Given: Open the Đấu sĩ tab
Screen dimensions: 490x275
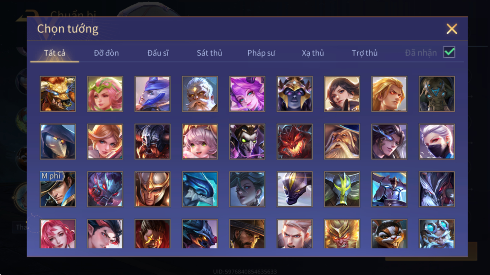Looking at the screenshot, I should [158, 53].
